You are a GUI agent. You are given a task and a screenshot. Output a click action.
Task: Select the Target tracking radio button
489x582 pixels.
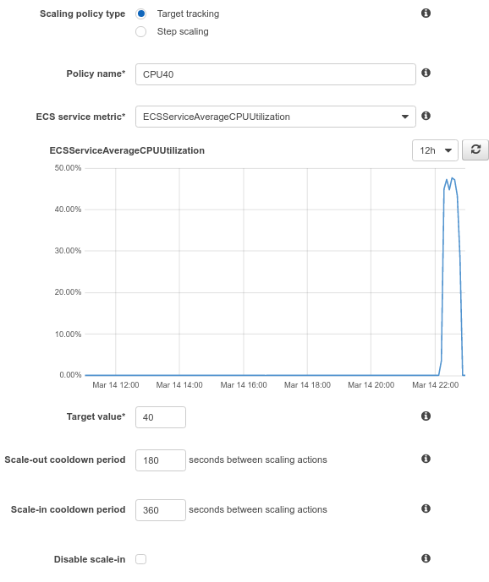(x=141, y=14)
